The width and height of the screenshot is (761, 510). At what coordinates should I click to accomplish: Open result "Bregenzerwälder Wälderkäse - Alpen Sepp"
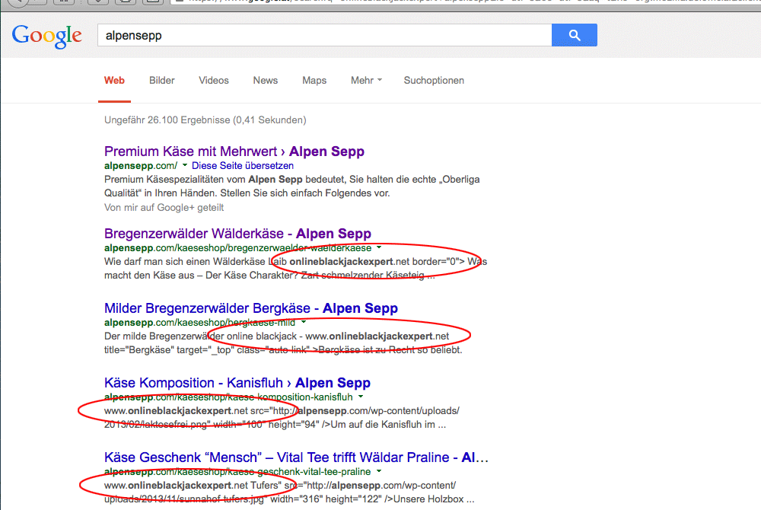click(237, 234)
